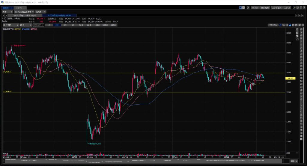Viewport: 307px width, 166px height.
Task: Select the マイクロ日経225先物 26/05 contract tab
Action: click(x=25, y=15)
